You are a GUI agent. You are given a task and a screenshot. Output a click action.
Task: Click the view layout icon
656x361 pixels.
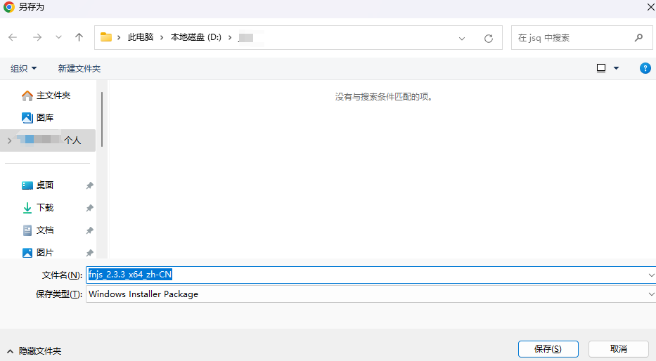601,68
